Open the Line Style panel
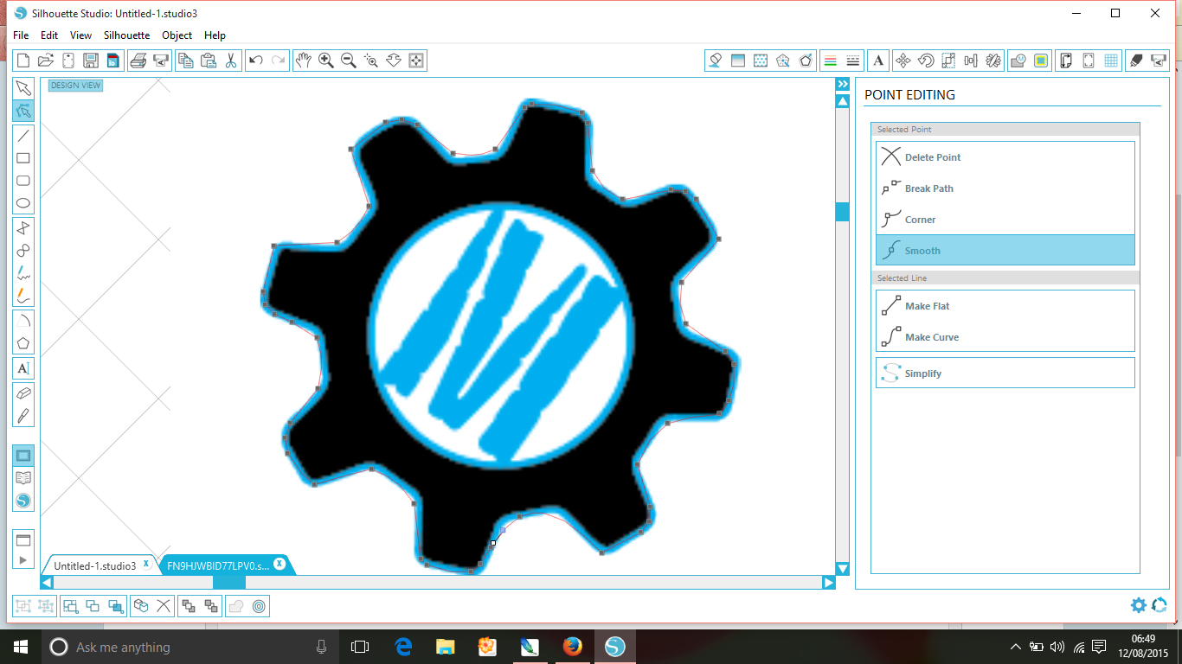The image size is (1182, 664). pos(852,60)
